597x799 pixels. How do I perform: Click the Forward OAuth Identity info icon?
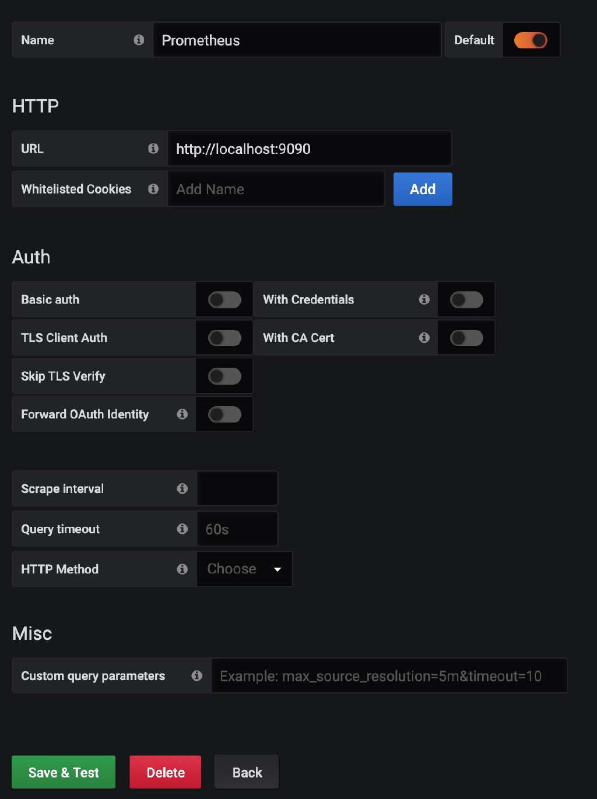182,414
